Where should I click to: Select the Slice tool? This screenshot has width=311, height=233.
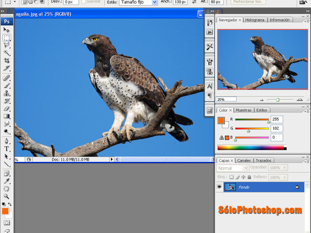[x=7, y=68]
